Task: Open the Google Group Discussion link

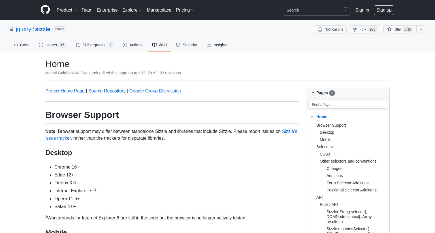Action: click(155, 91)
